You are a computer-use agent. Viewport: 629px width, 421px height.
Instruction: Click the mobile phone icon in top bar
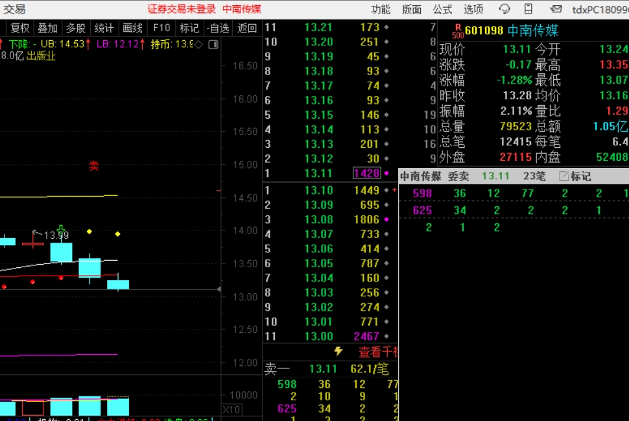[x=528, y=9]
